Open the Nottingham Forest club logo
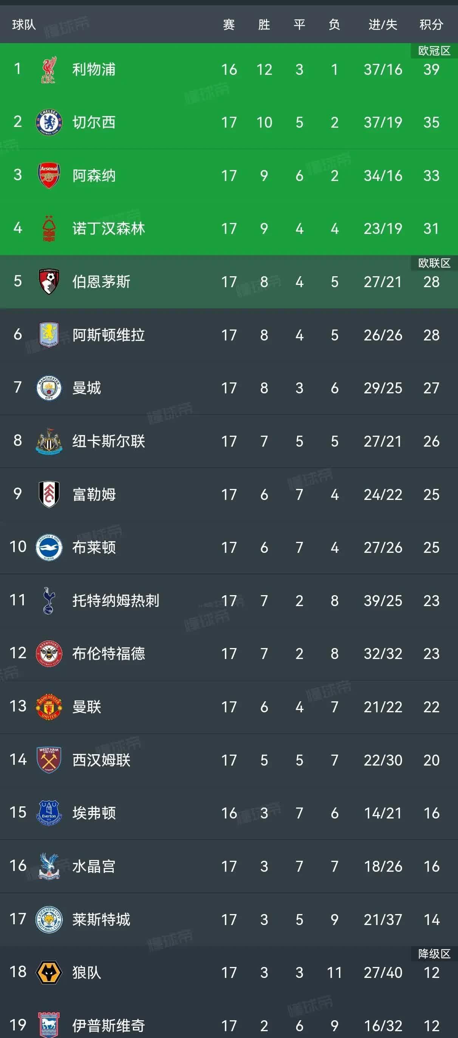The height and width of the screenshot is (1038, 458). coord(48,229)
